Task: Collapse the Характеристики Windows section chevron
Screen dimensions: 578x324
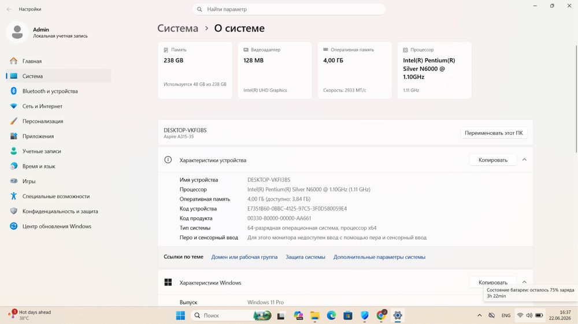Action: 524,282
